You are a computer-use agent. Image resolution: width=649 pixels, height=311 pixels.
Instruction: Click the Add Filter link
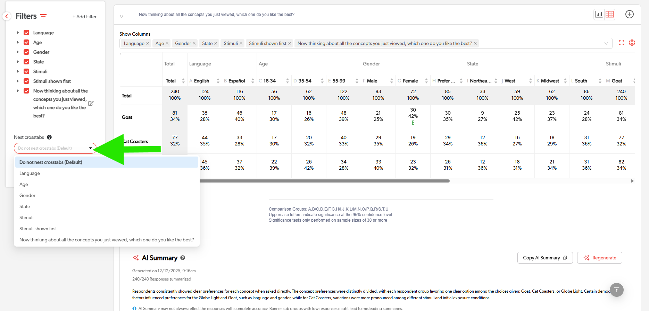[x=85, y=17]
